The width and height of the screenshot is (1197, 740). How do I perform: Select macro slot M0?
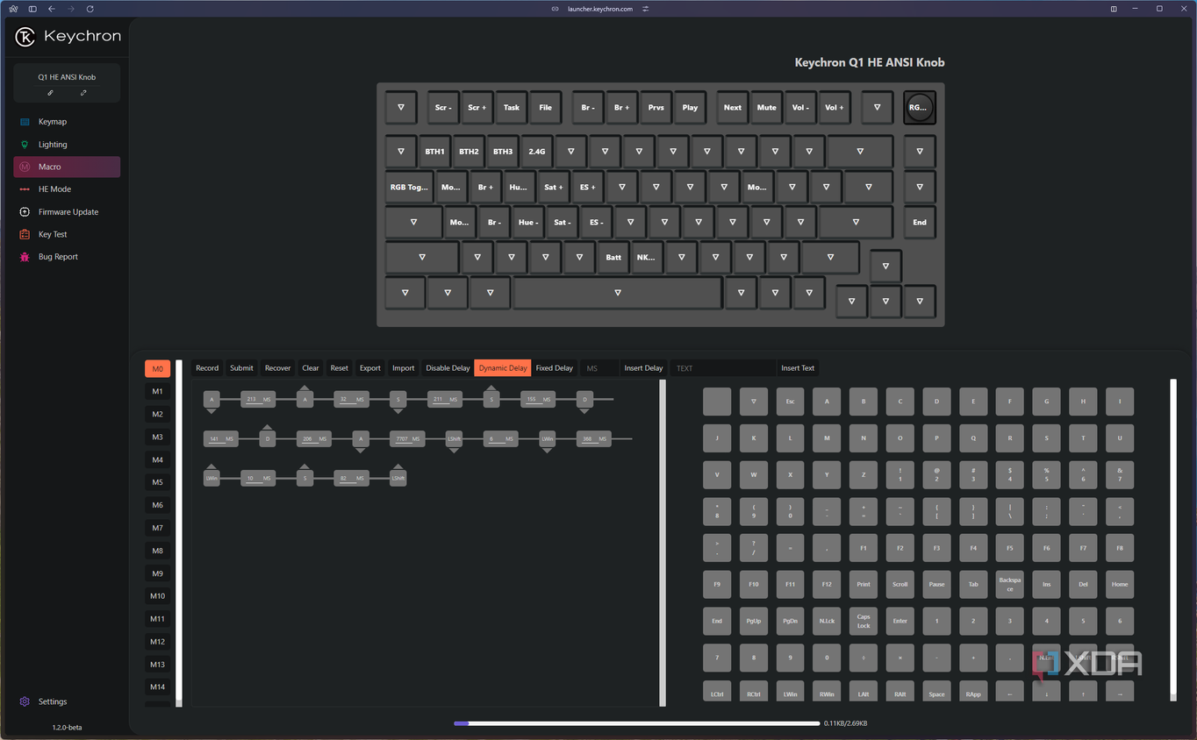[157, 369]
